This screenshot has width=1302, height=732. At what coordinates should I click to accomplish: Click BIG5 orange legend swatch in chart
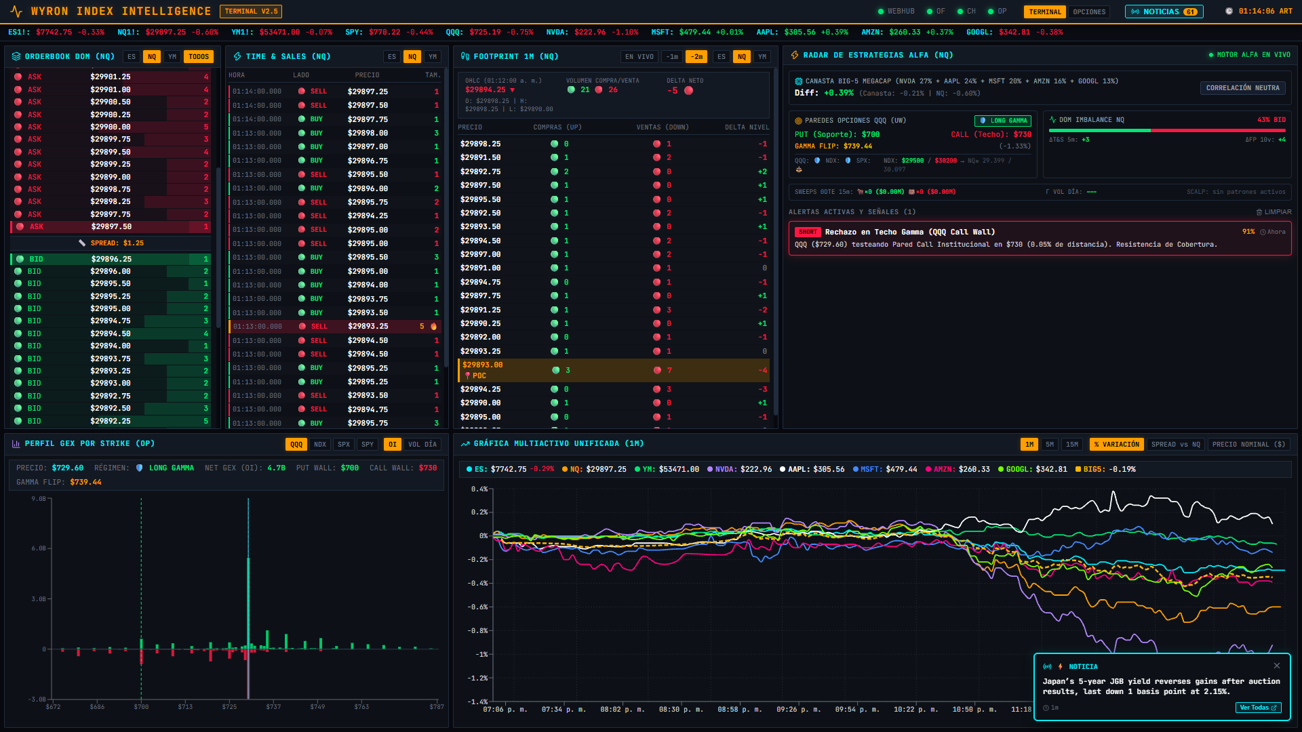coord(1078,469)
